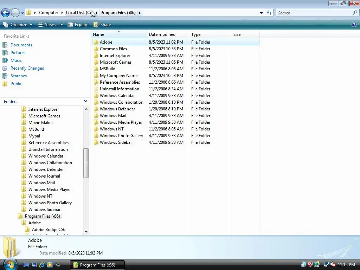Open Recently Changed favorite link
Image resolution: width=360 pixels, height=270 pixels.
tap(27, 68)
